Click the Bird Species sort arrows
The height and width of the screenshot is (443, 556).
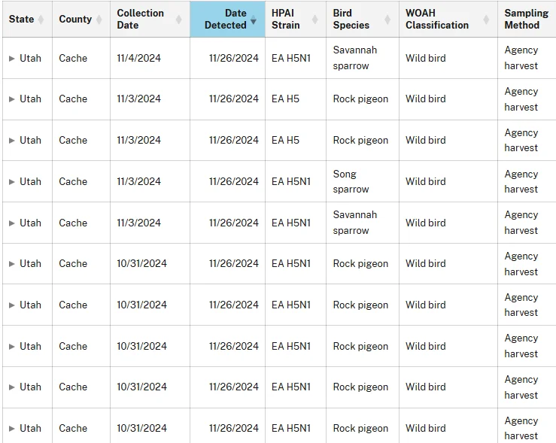(x=387, y=19)
